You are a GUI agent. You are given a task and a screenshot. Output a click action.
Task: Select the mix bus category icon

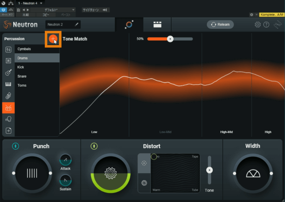click(x=8, y=50)
